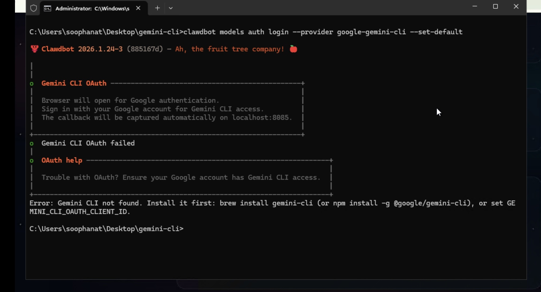Click the orange "Gemini CLI OAuth" heading
Viewport: 541px width, 292px height.
(x=74, y=83)
